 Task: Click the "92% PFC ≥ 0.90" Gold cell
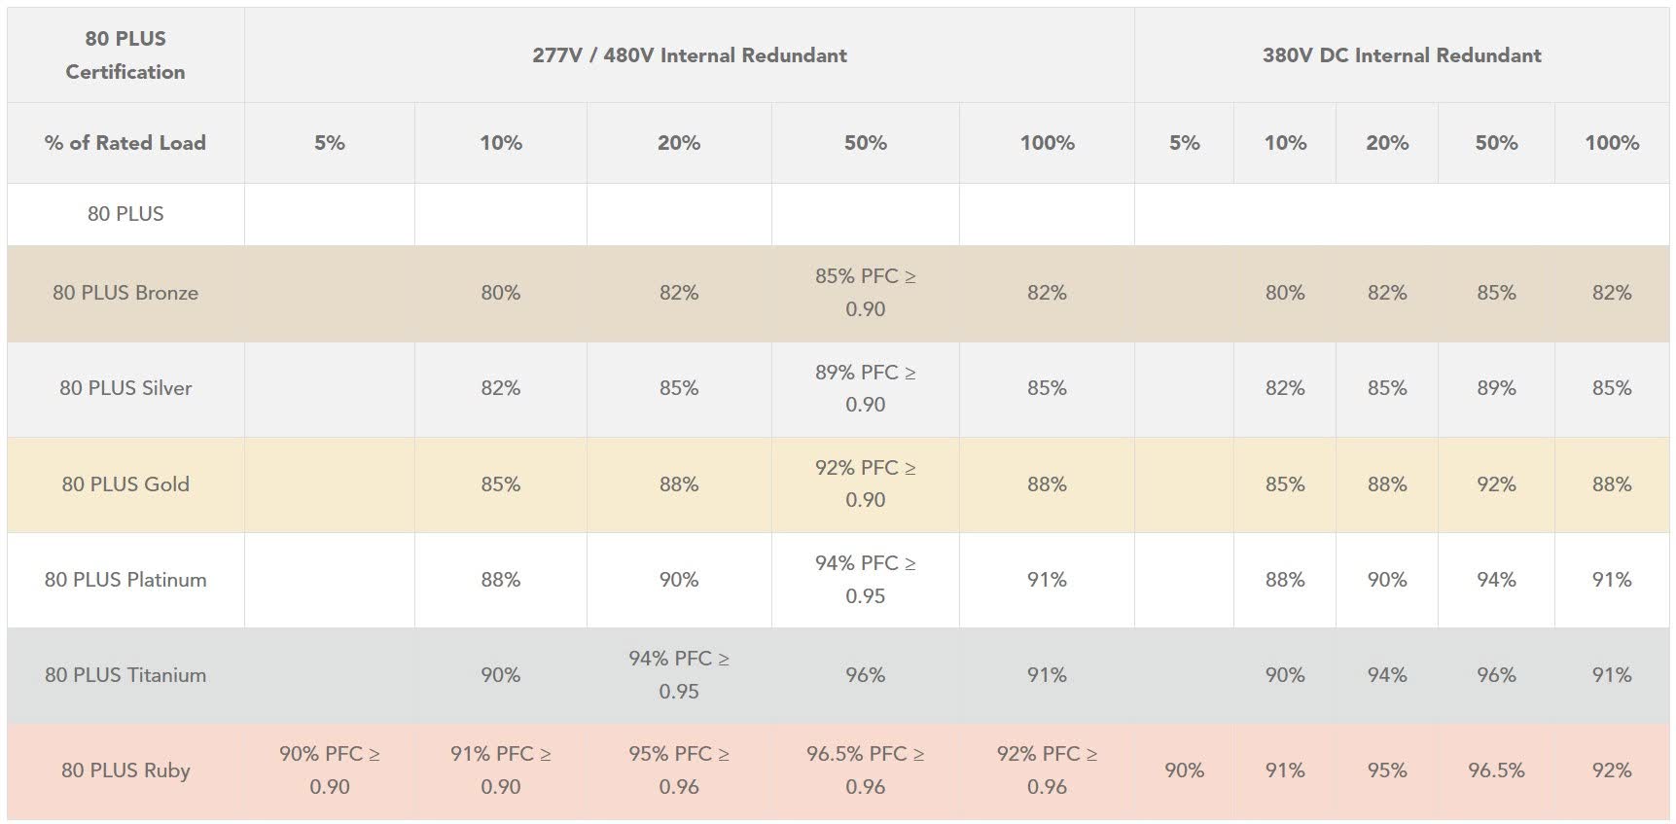865,484
